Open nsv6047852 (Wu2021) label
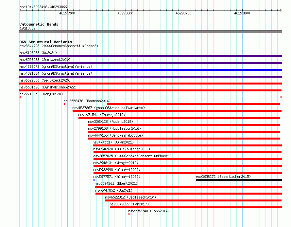The width and height of the screenshot is (291, 227). point(114,190)
